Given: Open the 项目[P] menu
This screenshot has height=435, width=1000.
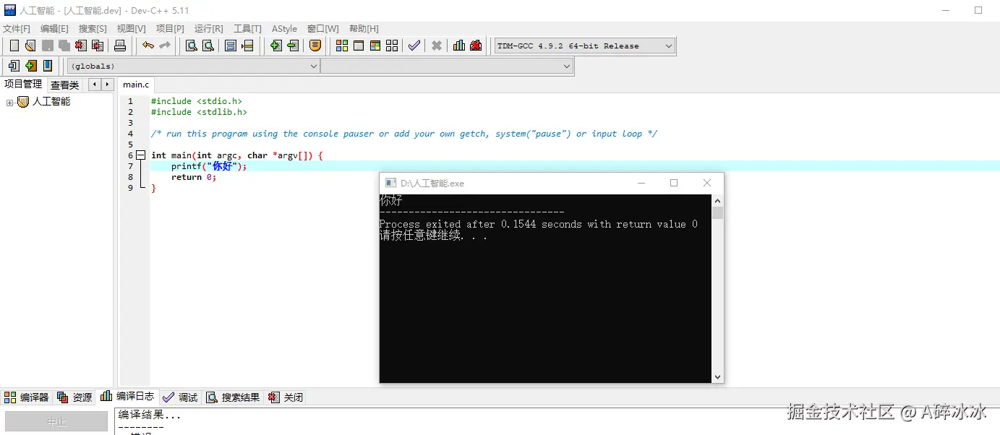Looking at the screenshot, I should pyautogui.click(x=170, y=28).
